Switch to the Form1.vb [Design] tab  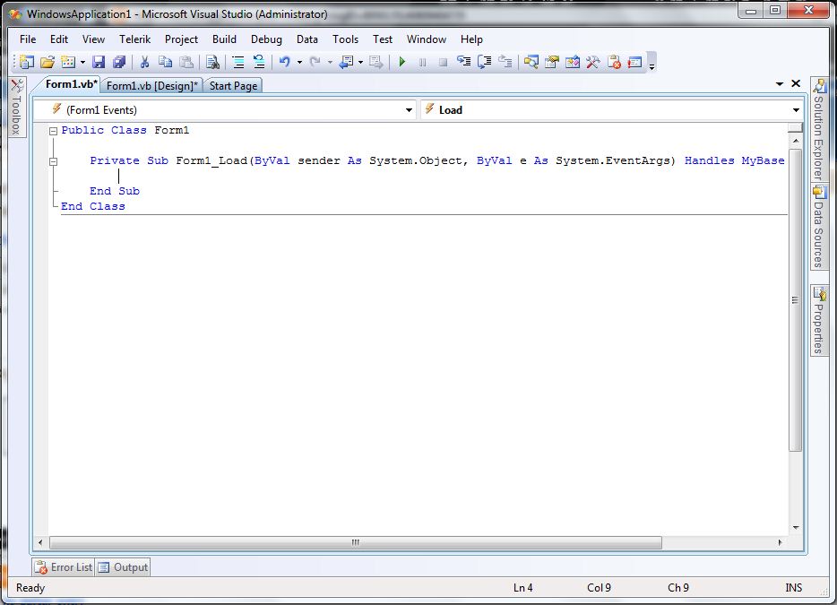154,85
